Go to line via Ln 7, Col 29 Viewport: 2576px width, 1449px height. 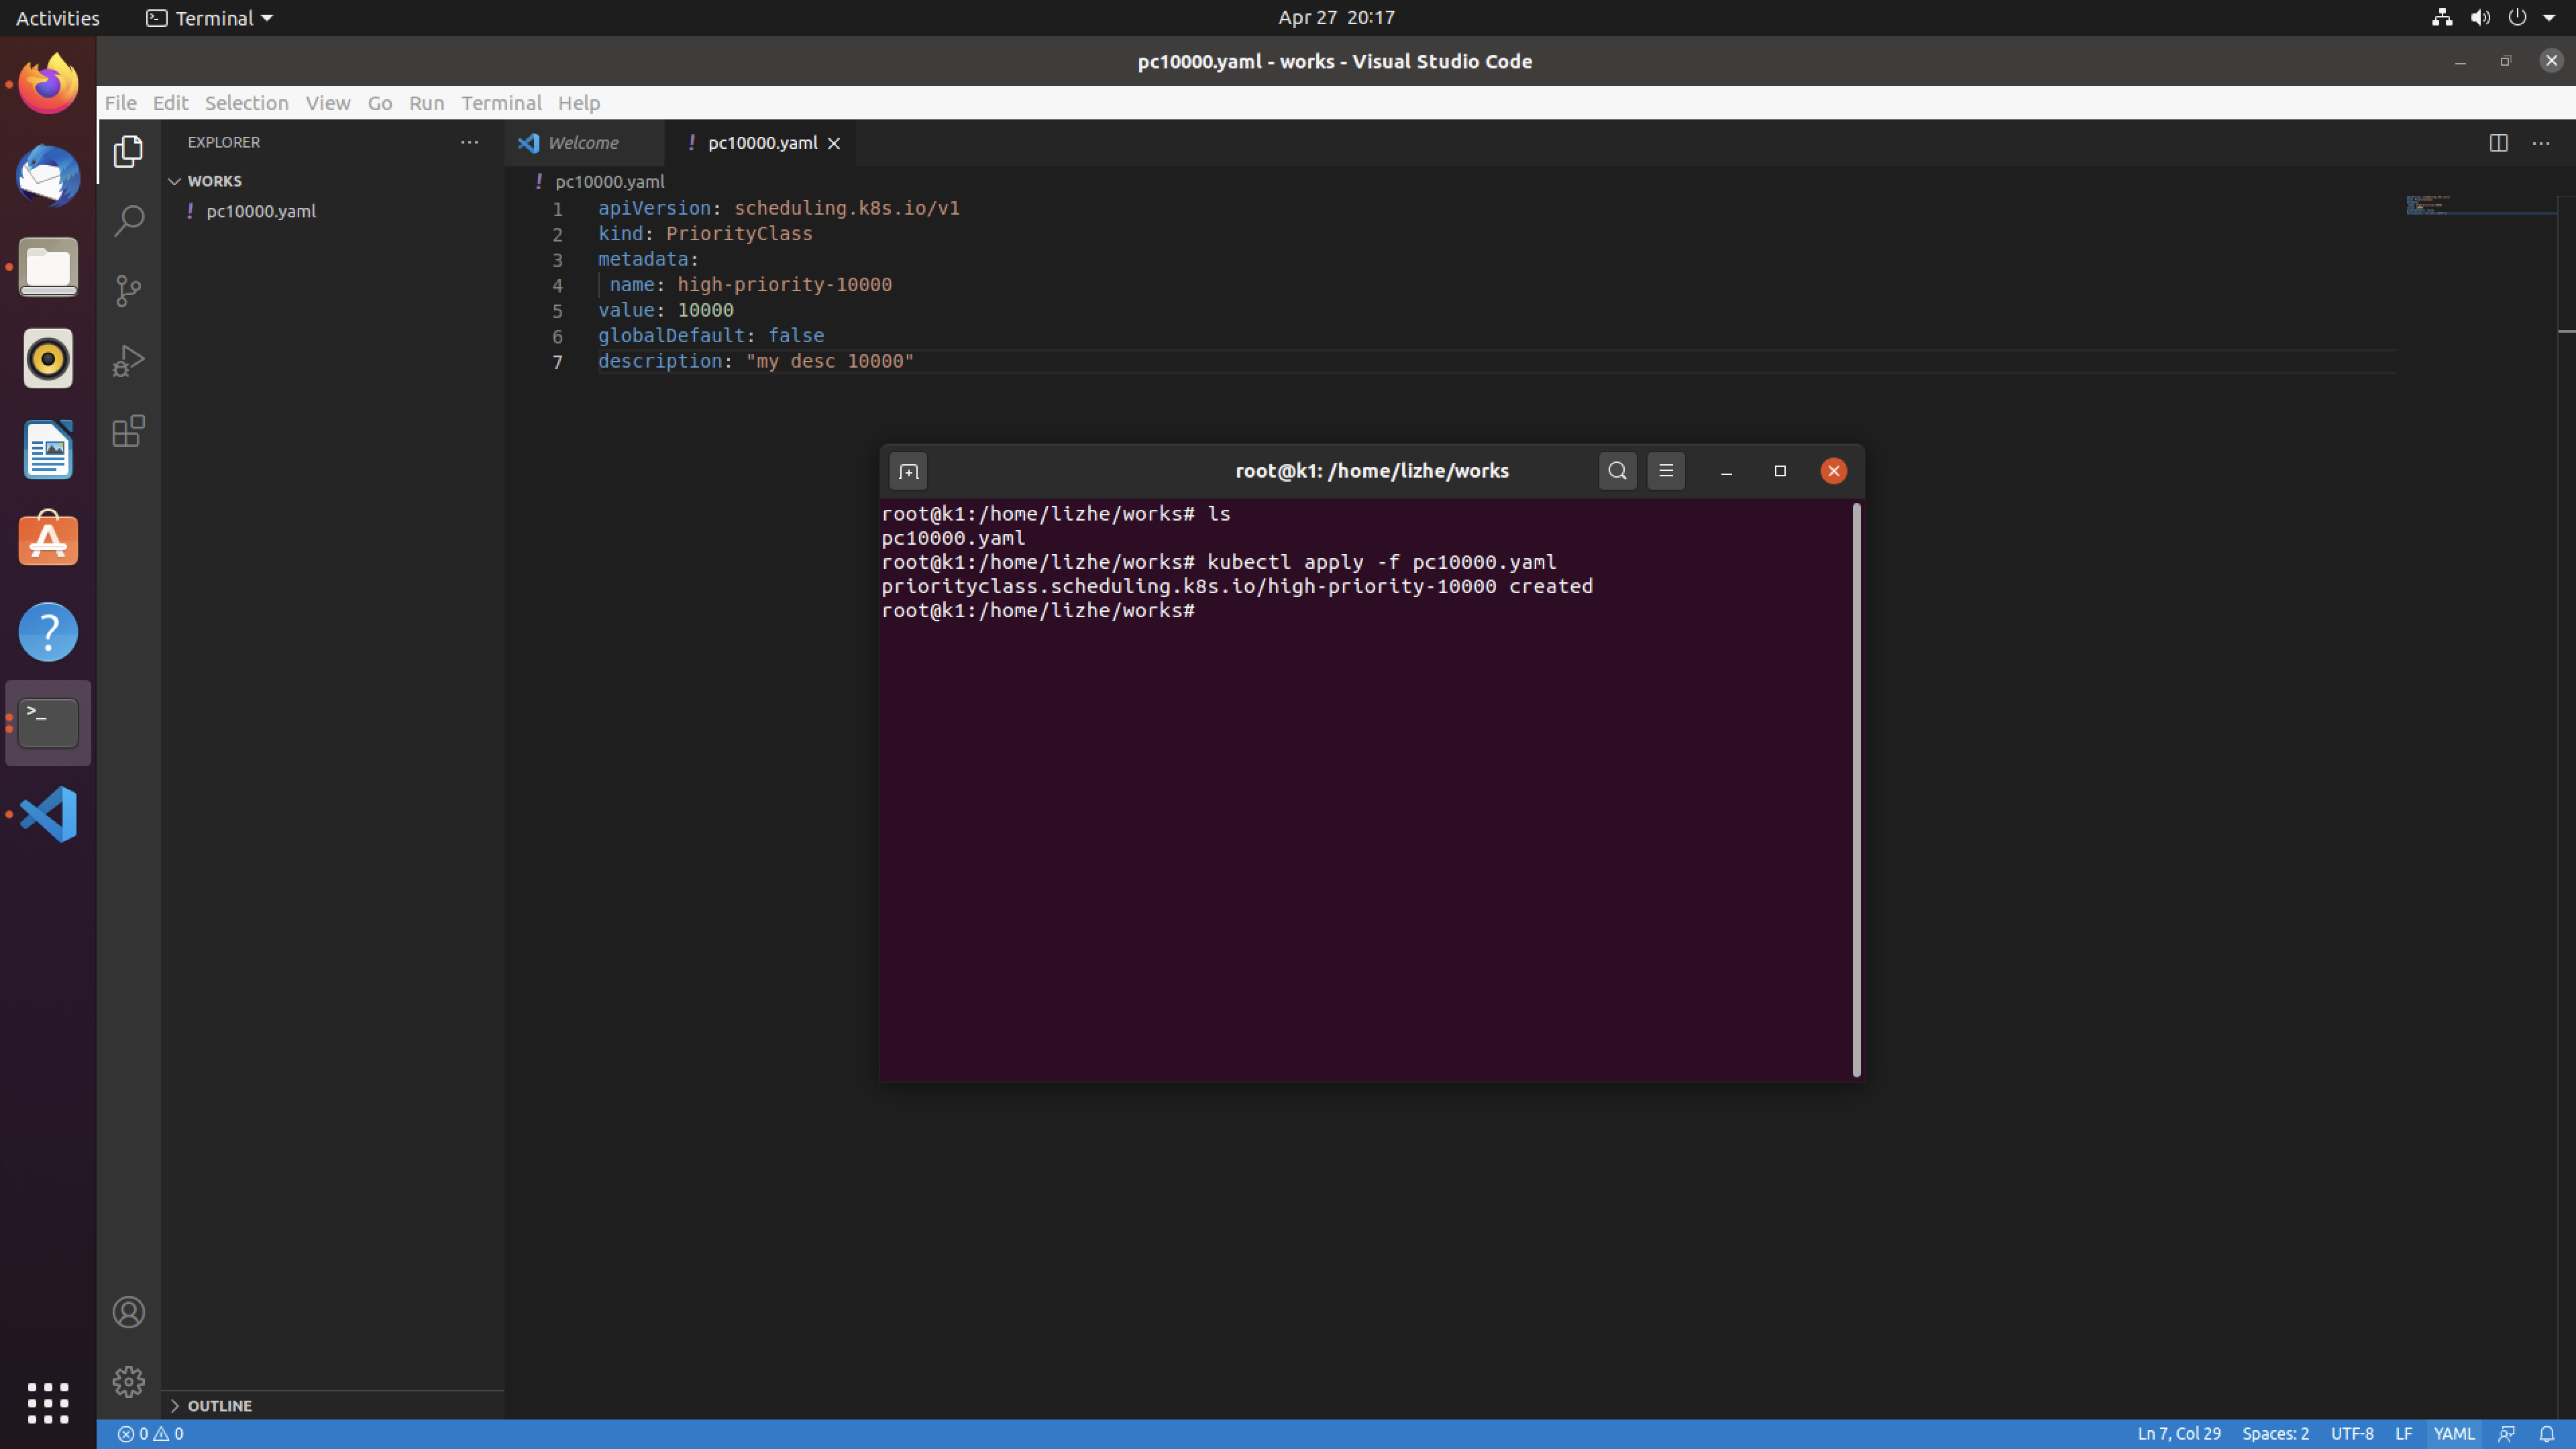tap(2178, 1434)
